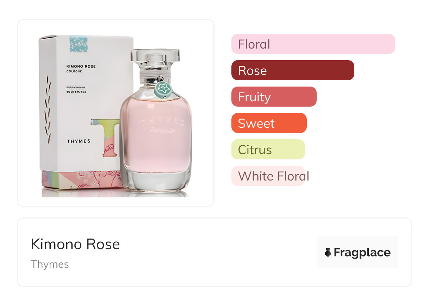Select the orange Sweet accord bar
The image size is (429, 304).
[269, 123]
